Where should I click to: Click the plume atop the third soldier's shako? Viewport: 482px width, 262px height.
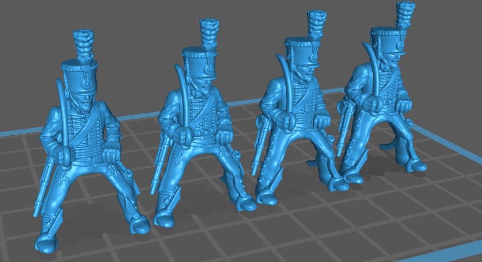click(315, 25)
